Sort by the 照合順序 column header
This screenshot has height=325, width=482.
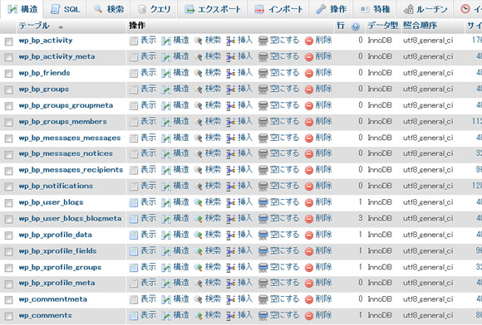coord(420,26)
